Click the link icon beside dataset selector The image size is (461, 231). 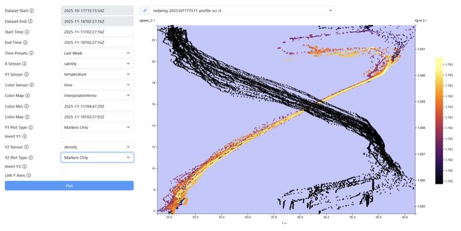coord(145,10)
